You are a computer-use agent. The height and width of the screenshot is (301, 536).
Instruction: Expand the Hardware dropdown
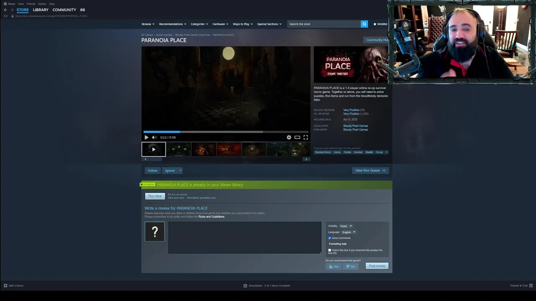click(220, 24)
